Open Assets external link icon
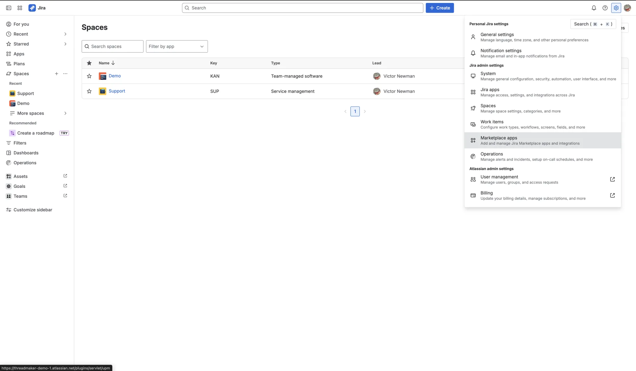This screenshot has height=371, width=636. point(65,176)
